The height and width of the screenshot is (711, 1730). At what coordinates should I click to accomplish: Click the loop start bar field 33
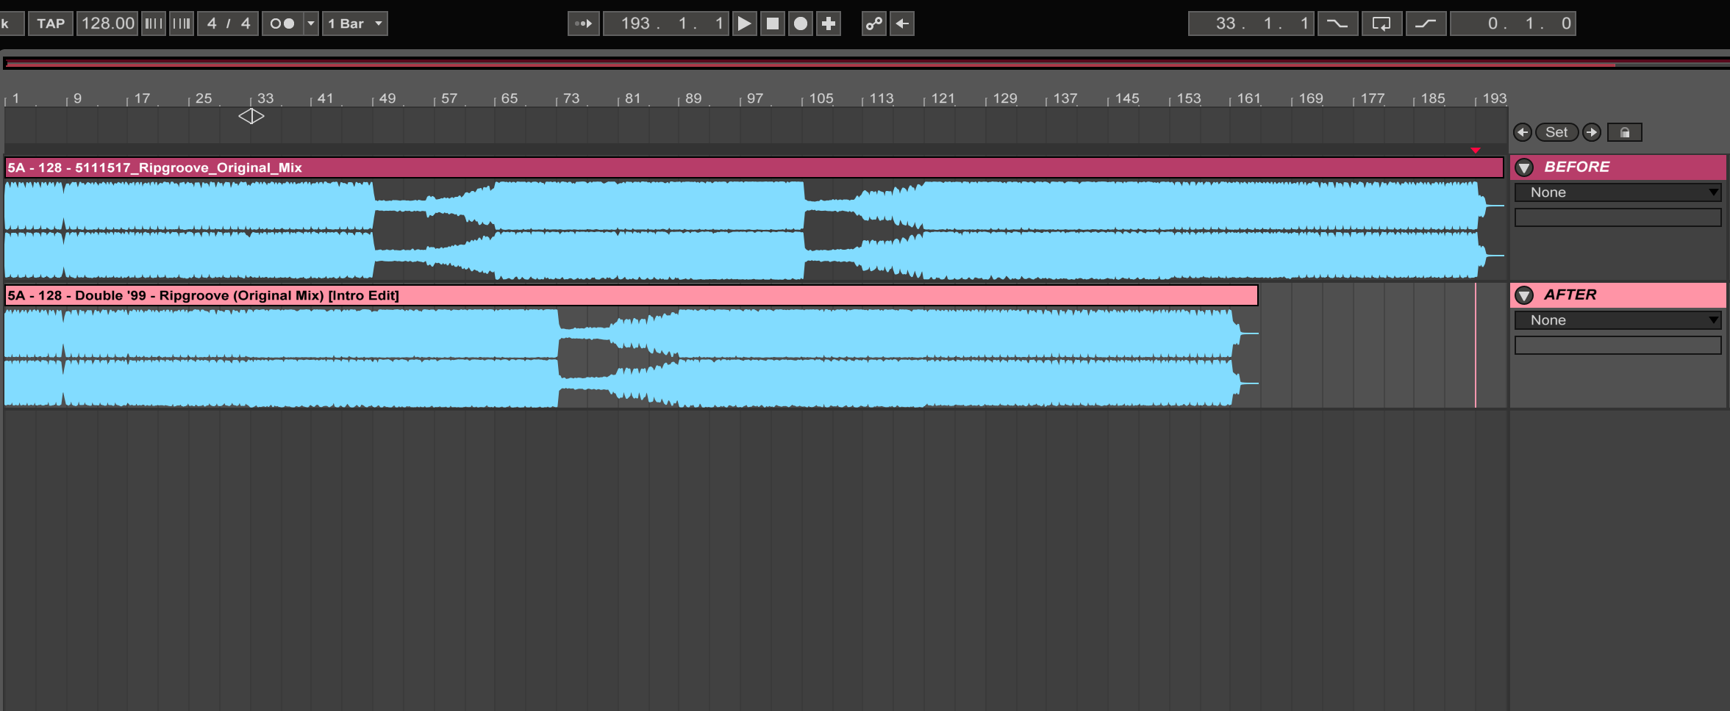1225,24
